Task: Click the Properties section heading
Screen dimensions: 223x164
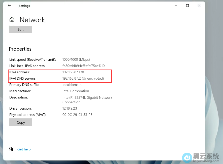Action: [x=20, y=49]
